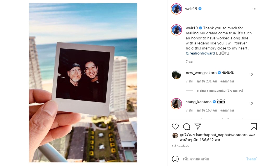This screenshot has height=166, width=260.
Task: Click the polaroid photo post image
Action: pyautogui.click(x=83, y=83)
